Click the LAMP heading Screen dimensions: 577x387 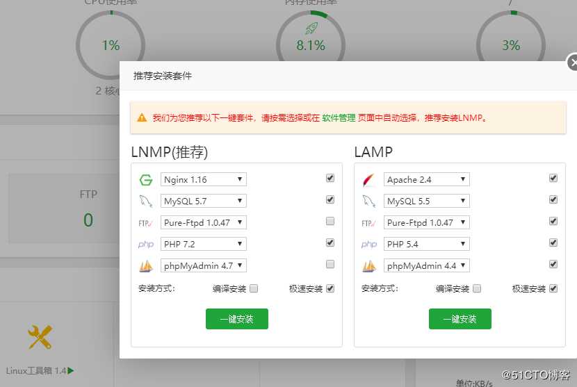(373, 152)
